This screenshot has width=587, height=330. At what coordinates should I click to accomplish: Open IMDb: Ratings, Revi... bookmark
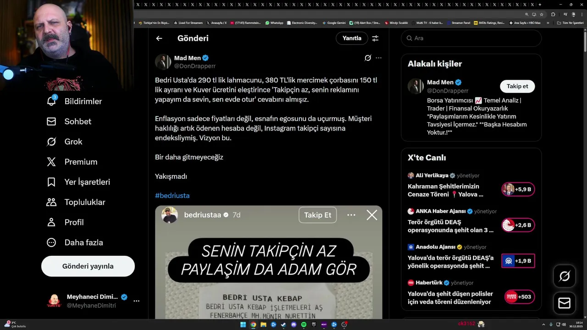tap(489, 22)
